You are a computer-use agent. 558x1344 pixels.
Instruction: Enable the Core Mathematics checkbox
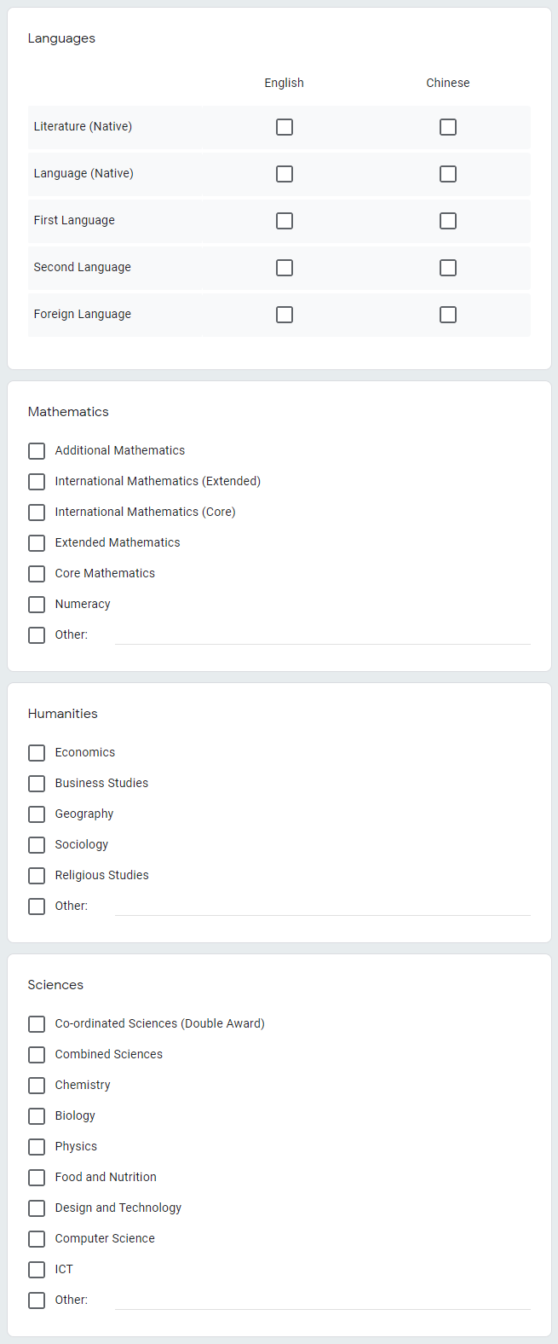coord(37,574)
